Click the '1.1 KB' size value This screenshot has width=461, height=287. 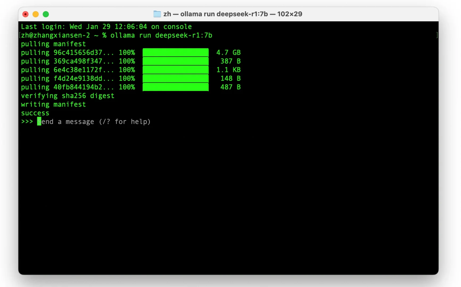(x=228, y=70)
